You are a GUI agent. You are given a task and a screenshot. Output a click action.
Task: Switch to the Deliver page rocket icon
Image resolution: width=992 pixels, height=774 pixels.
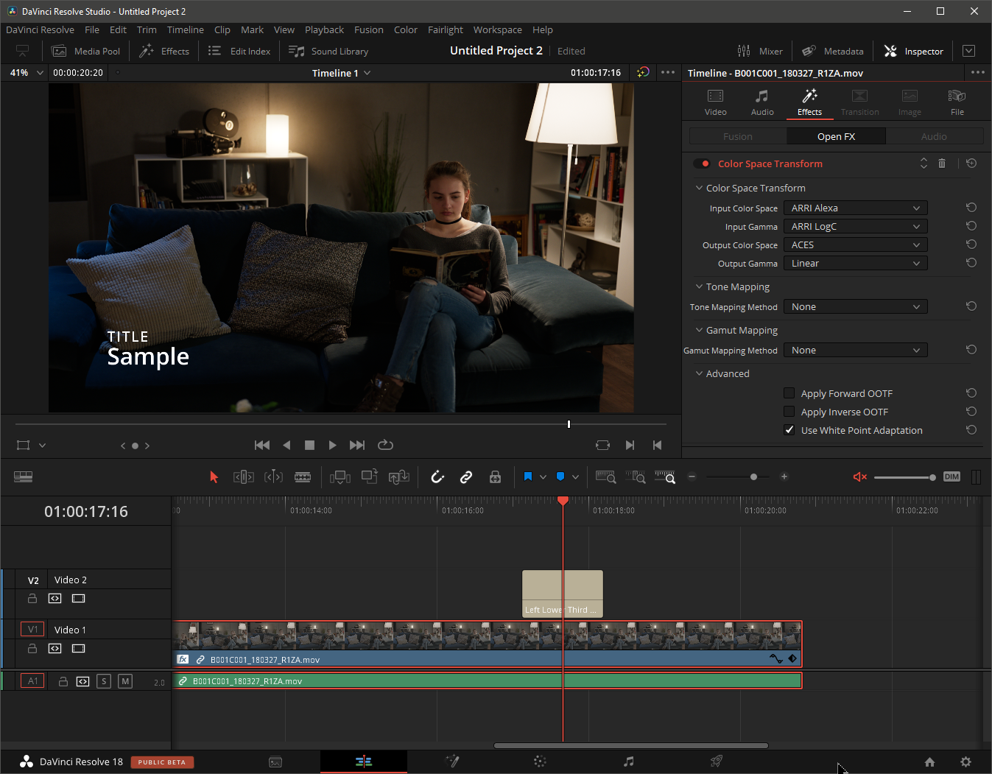(x=716, y=761)
